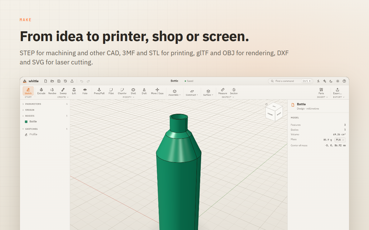369x230 pixels.
Task: Activate the Press/Pull tool
Action: click(99, 91)
